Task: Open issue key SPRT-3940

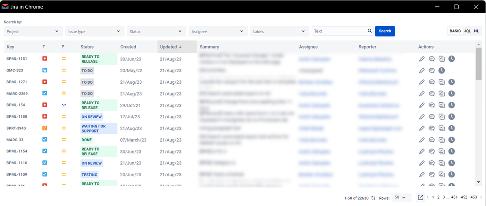Action: pyautogui.click(x=15, y=128)
